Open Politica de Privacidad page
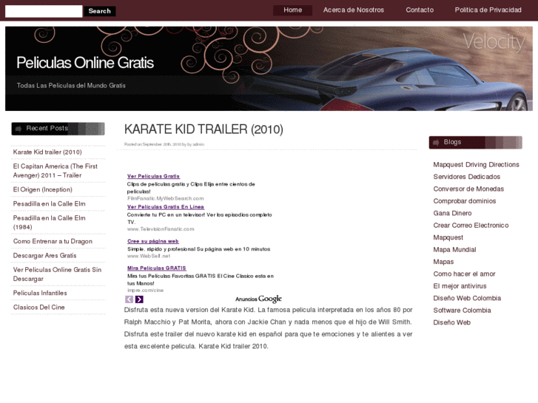This screenshot has height=403, width=538. pyautogui.click(x=488, y=10)
